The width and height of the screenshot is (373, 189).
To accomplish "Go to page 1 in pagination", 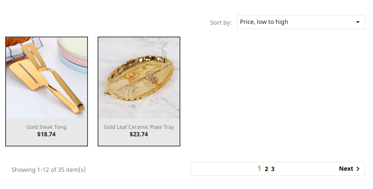I will coord(259,169).
